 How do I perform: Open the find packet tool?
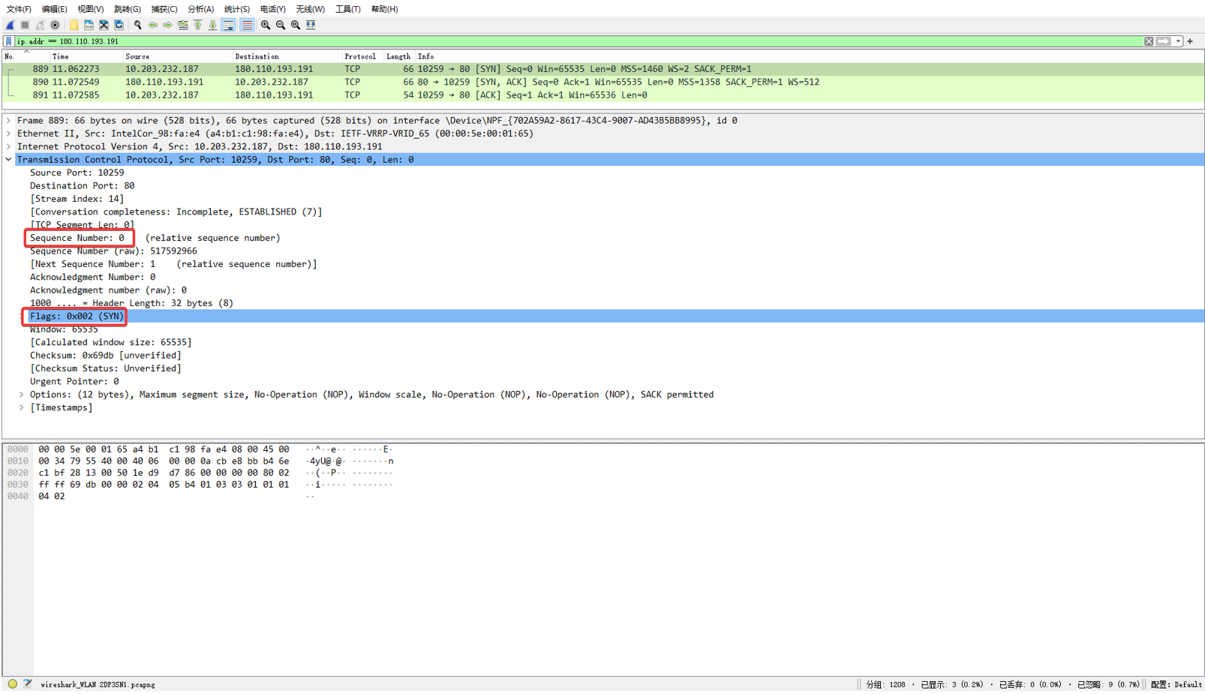[x=137, y=25]
